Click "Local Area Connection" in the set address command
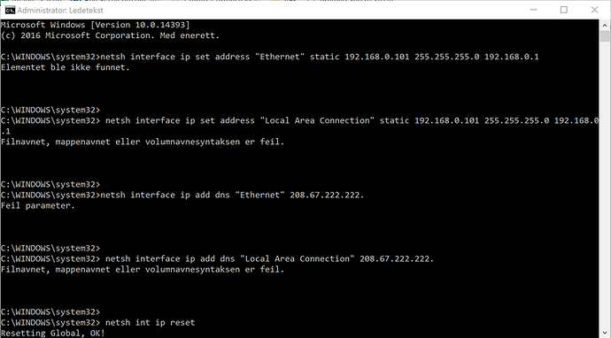The image size is (611, 338). 317,120
